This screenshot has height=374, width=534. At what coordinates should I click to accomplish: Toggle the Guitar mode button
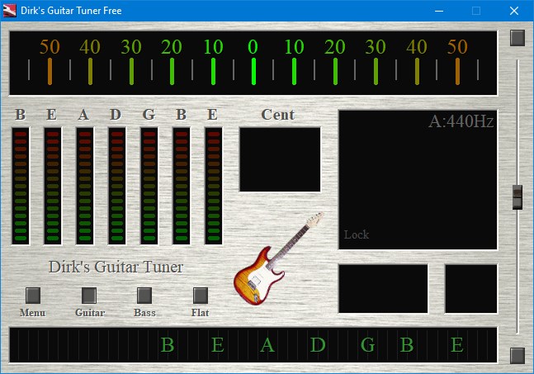tap(89, 295)
